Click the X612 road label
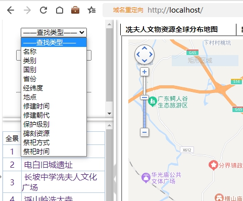Screen dimensions: 243x201 pos(187,150)
